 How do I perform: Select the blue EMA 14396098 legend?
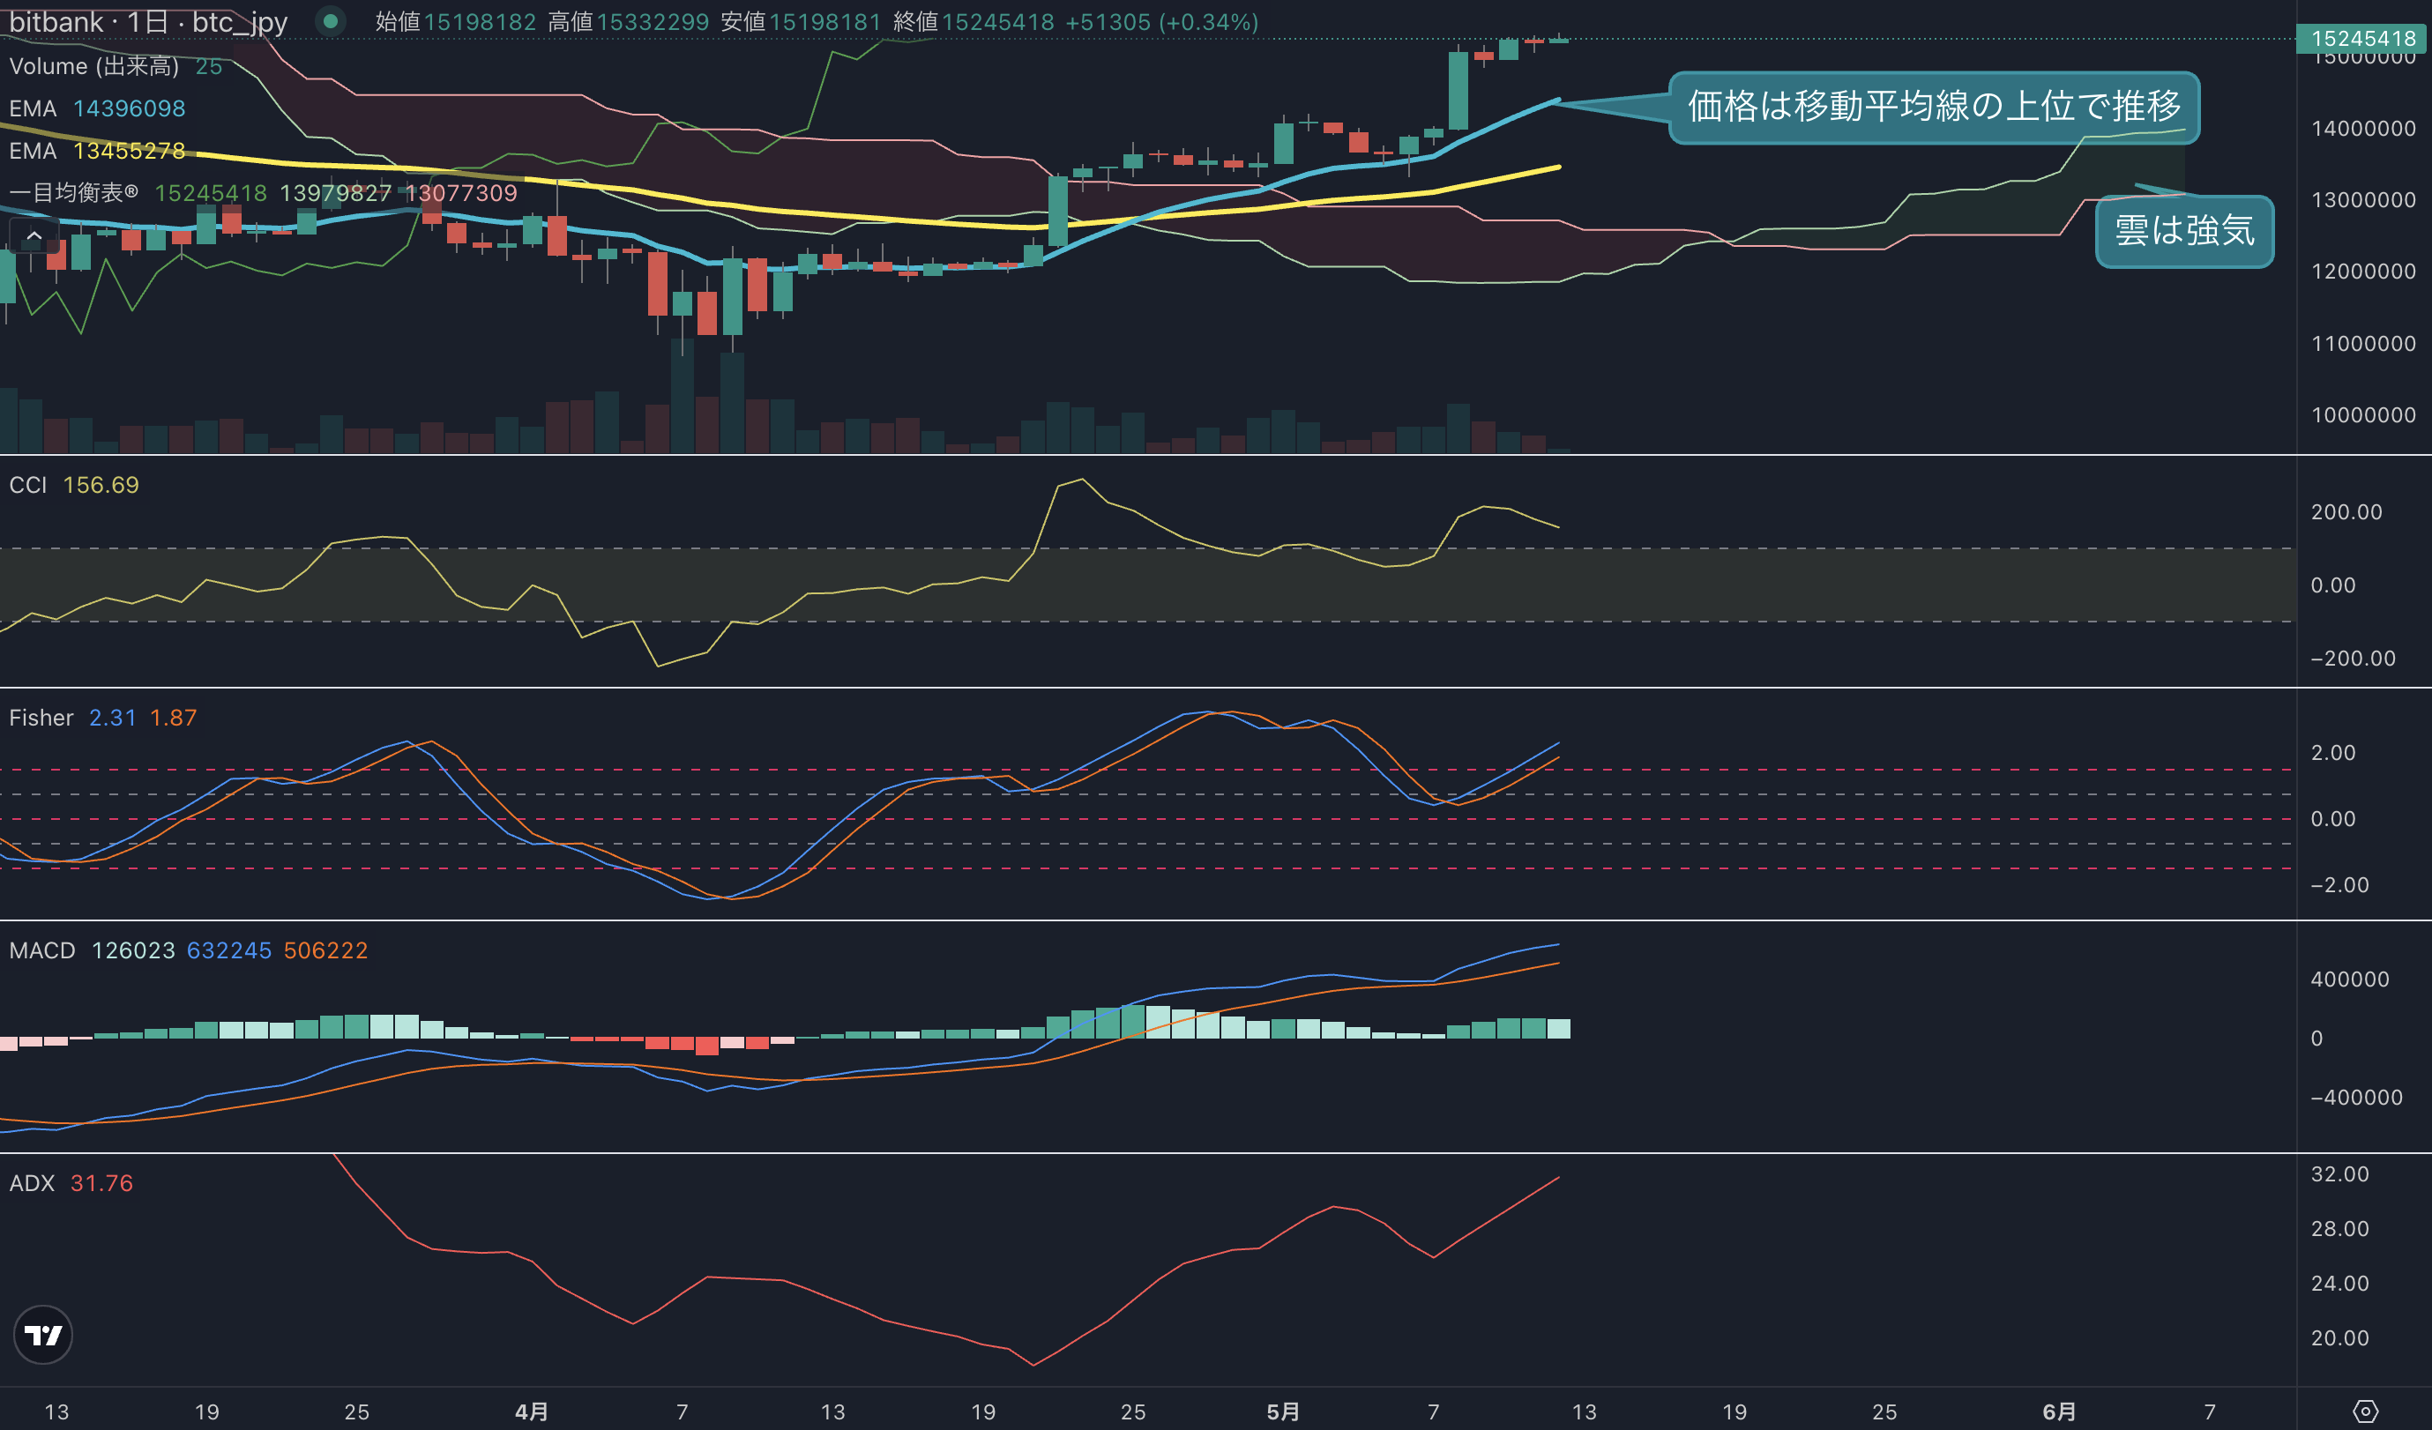point(98,108)
